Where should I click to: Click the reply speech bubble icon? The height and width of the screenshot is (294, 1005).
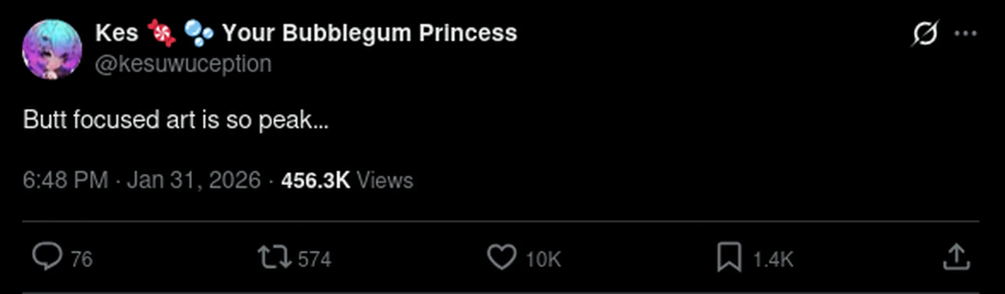pyautogui.click(x=47, y=257)
